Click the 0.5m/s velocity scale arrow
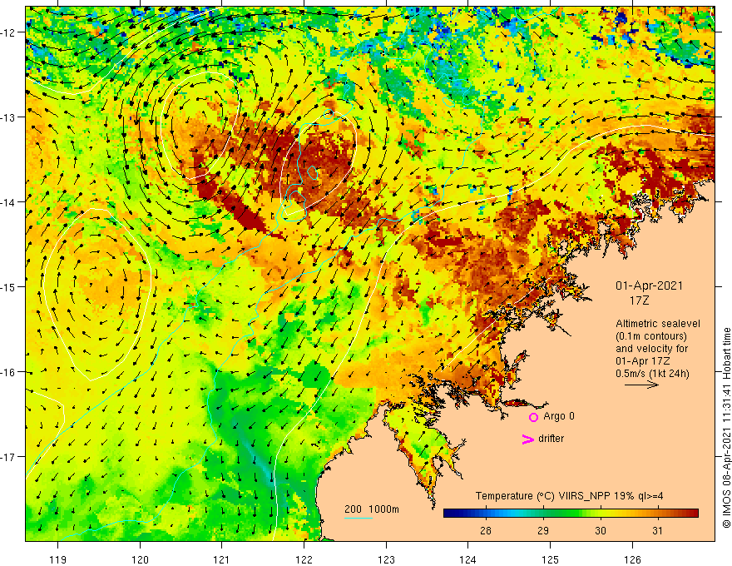This screenshot has width=732, height=566. click(641, 385)
